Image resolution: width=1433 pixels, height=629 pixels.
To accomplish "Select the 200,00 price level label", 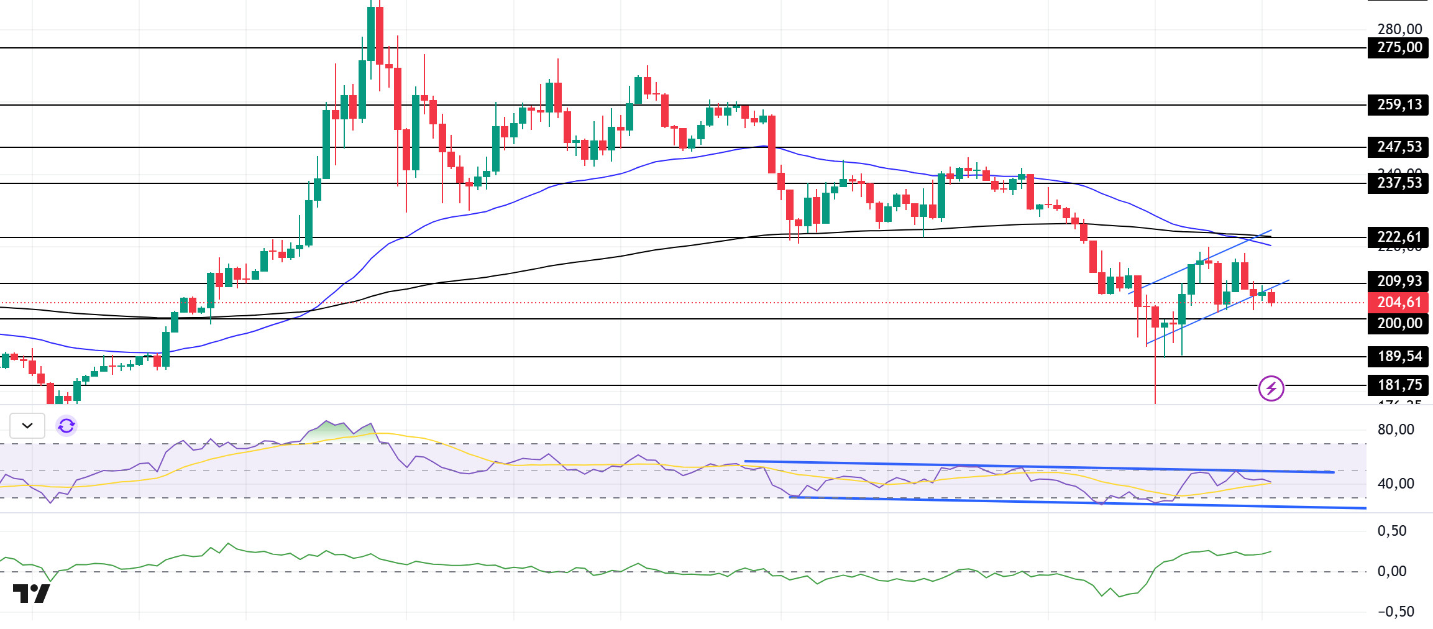I will 1398,323.
